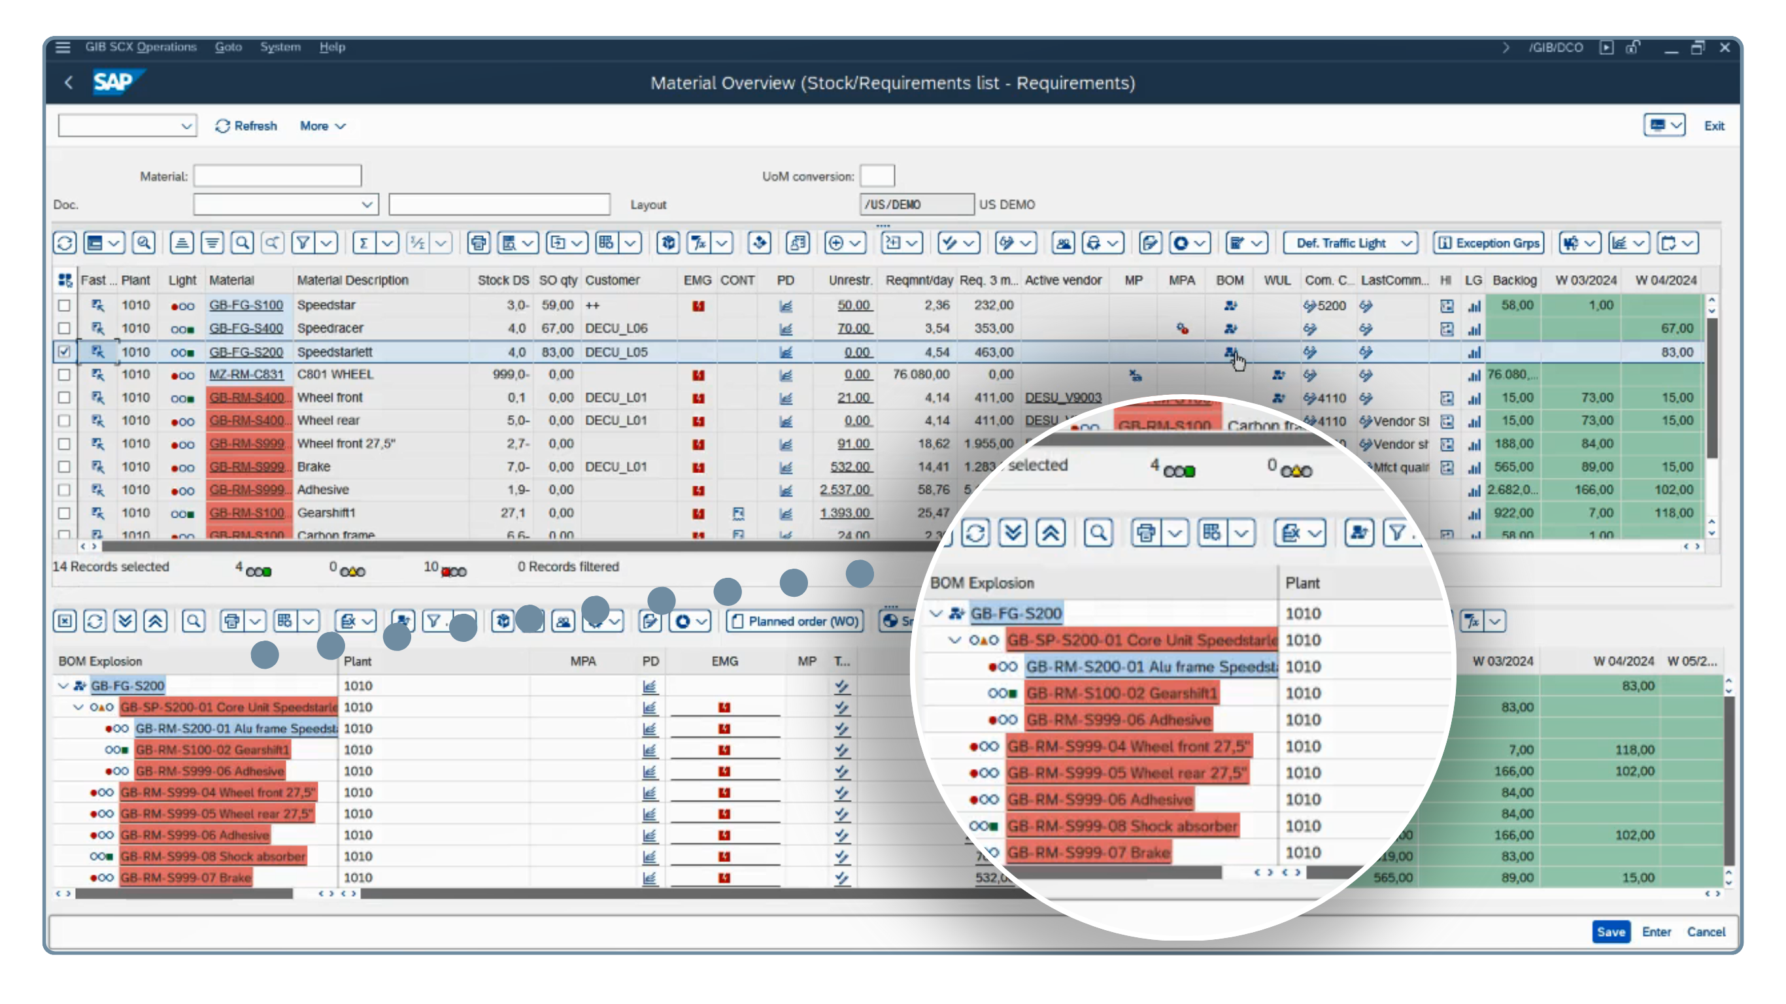Select the checkbox for MZ-RM-C831 C801 WHEEL

pos(64,375)
